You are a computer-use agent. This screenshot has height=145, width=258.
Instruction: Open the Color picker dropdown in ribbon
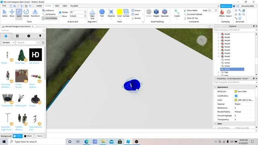[x=119, y=19]
